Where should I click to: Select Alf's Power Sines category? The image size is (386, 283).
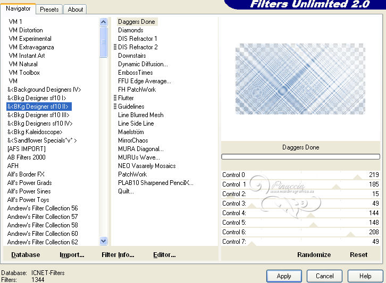tap(29, 191)
